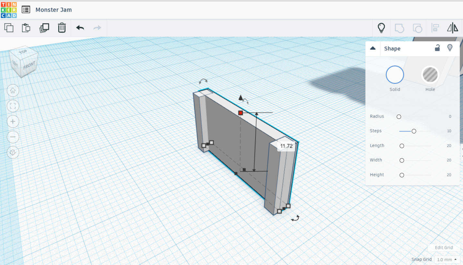
Task: Click the Ungroup shapes icon
Action: point(417,28)
